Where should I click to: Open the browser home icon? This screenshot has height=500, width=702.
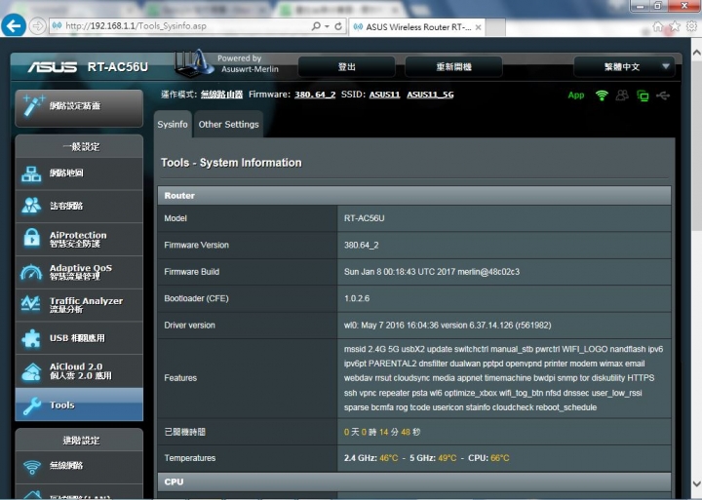658,26
